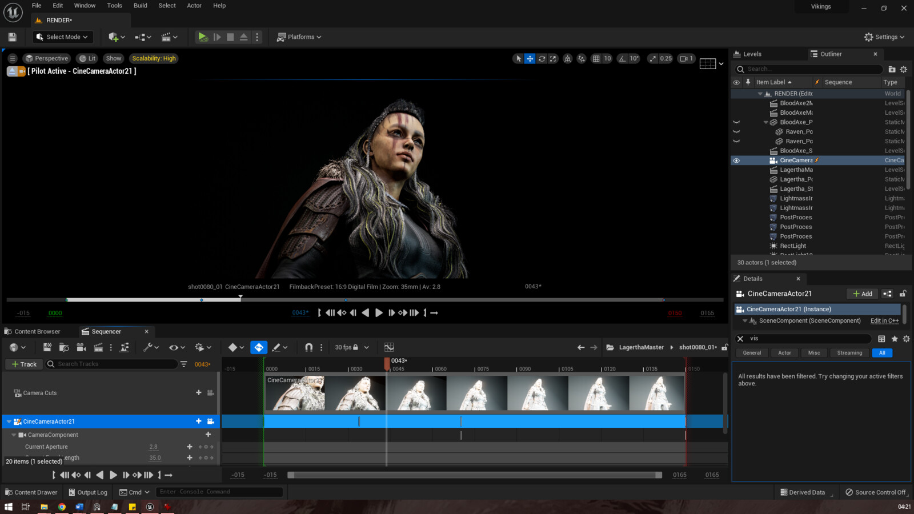Viewport: 914px width, 514px height.
Task: Open the Actor menu
Action: 194,6
